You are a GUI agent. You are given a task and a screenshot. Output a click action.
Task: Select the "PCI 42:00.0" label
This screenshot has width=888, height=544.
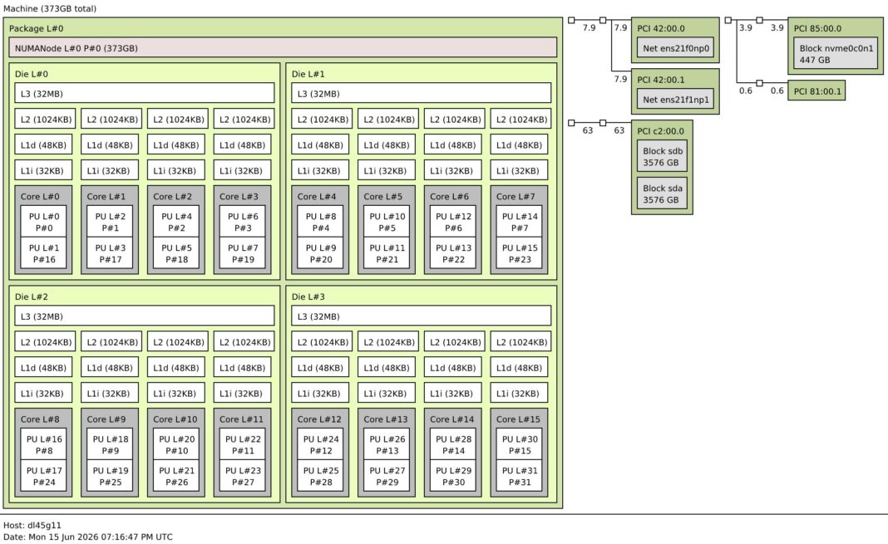[x=661, y=28]
